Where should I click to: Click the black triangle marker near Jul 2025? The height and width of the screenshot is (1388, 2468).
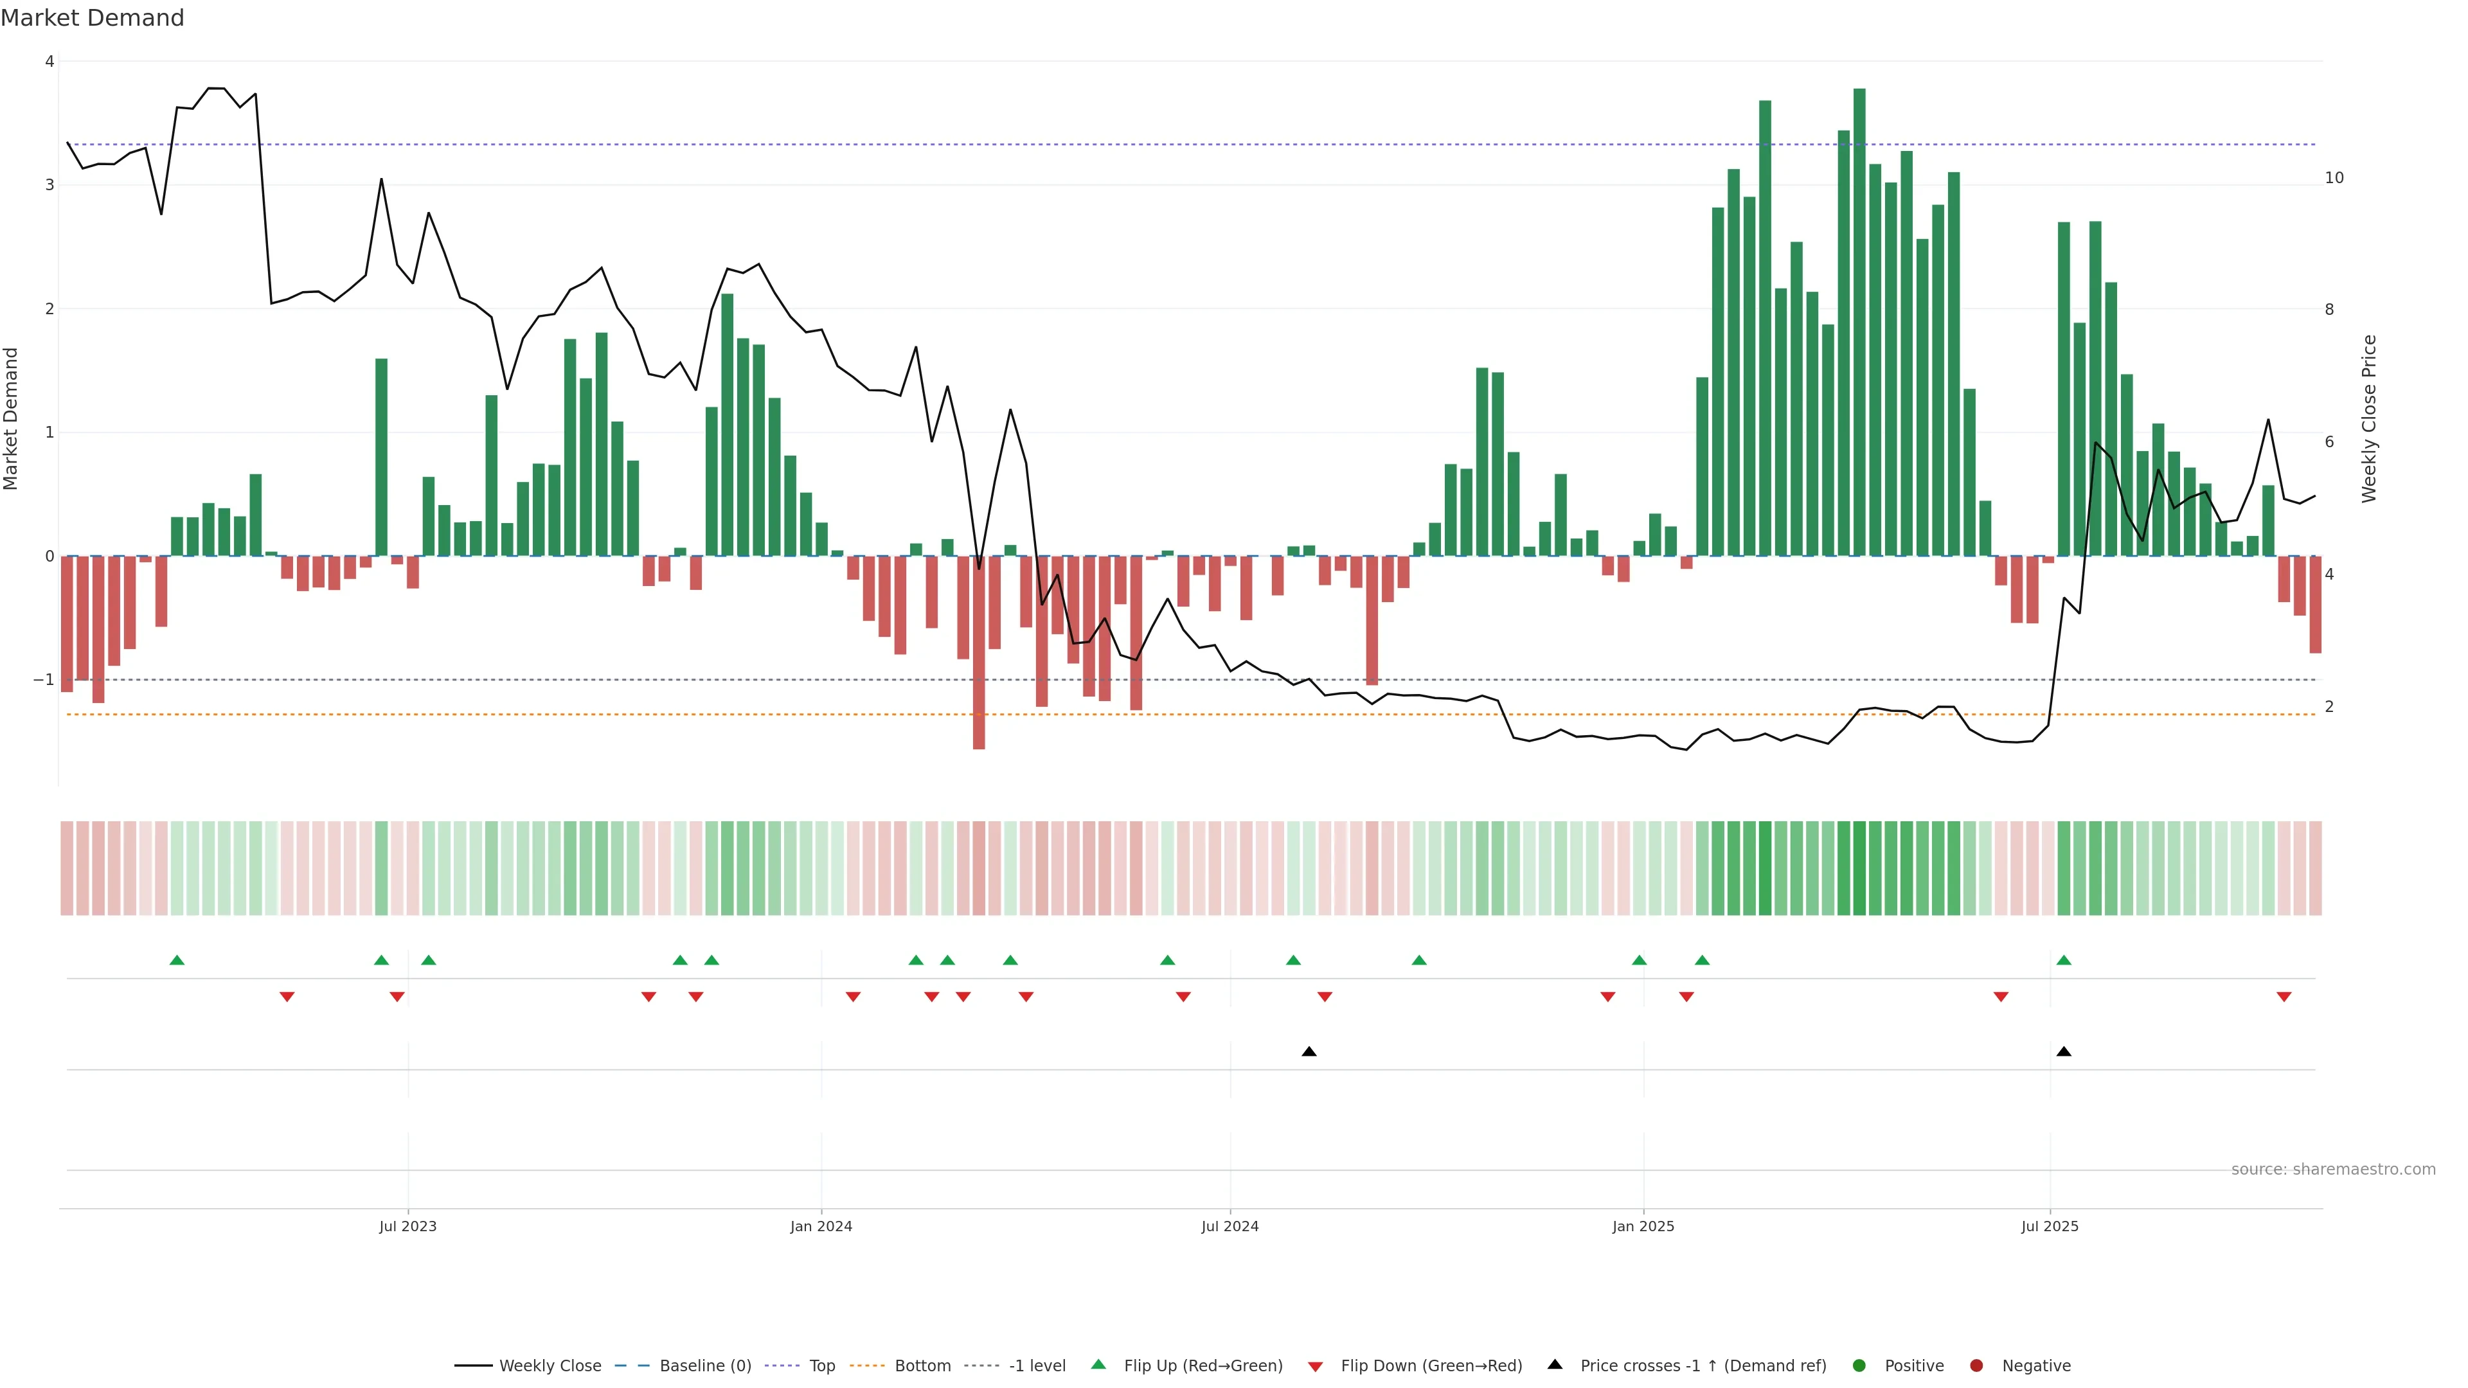coord(2064,1052)
